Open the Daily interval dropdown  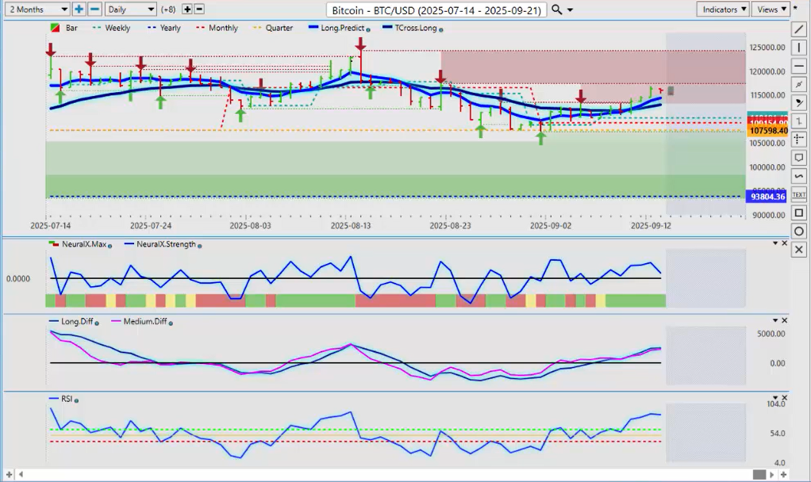click(x=130, y=10)
